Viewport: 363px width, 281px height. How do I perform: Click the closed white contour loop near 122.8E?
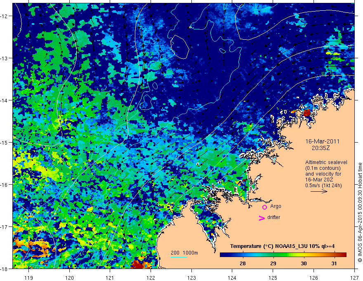tap(180, 47)
